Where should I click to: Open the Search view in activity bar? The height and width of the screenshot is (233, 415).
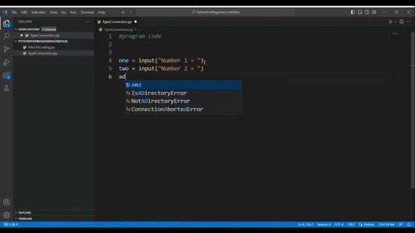(6, 36)
